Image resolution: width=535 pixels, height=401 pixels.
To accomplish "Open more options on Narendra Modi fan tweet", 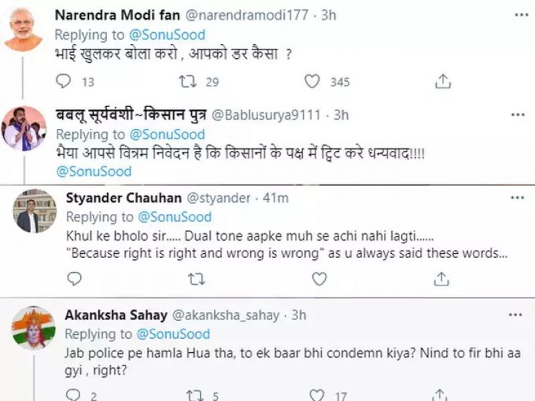I will [516, 15].
